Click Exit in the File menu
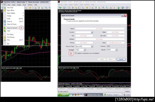The image size is (155, 102). 14,44
